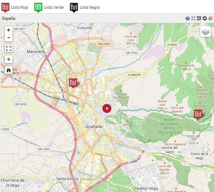Toggle Lista Verde filter
Image resolution: width=214 pixels, height=192 pixels.
click(x=49, y=7)
